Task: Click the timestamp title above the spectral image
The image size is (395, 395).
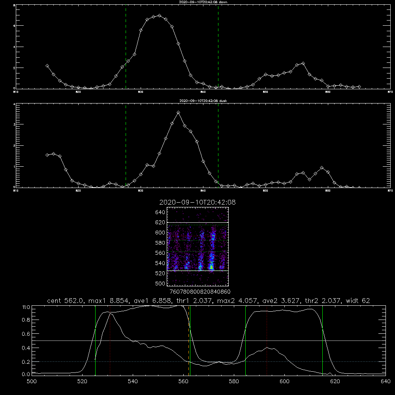Action: (197, 202)
